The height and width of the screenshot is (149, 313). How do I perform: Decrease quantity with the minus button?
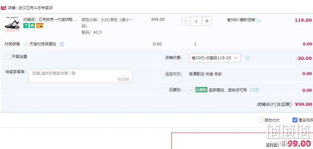click(x=186, y=21)
